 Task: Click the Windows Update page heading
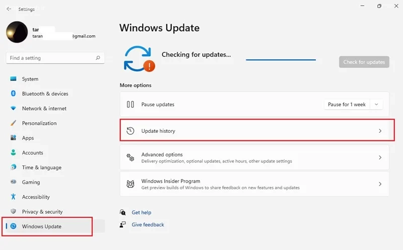[159, 28]
